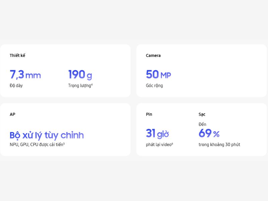Select the 190 g weight value
This screenshot has width=268, height=201.
pyautogui.click(x=80, y=74)
